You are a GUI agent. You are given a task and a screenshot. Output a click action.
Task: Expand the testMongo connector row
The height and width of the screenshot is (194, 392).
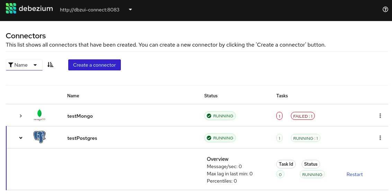(21, 116)
